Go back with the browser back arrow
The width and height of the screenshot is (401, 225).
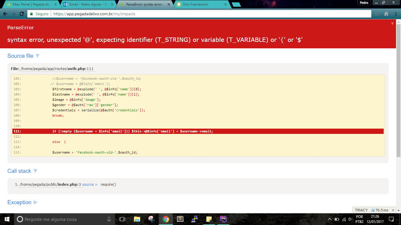5,14
